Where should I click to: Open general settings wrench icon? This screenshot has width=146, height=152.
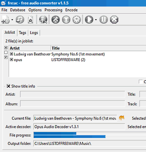(x=55, y=20)
